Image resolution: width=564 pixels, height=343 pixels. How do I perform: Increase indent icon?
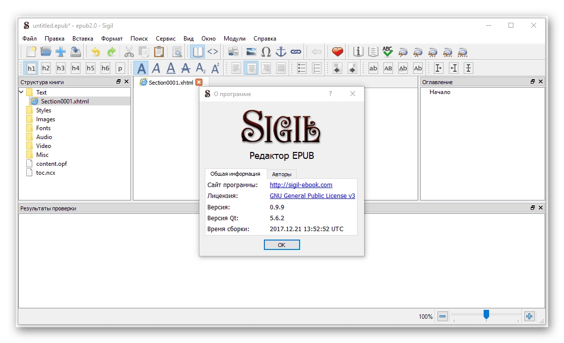(352, 68)
